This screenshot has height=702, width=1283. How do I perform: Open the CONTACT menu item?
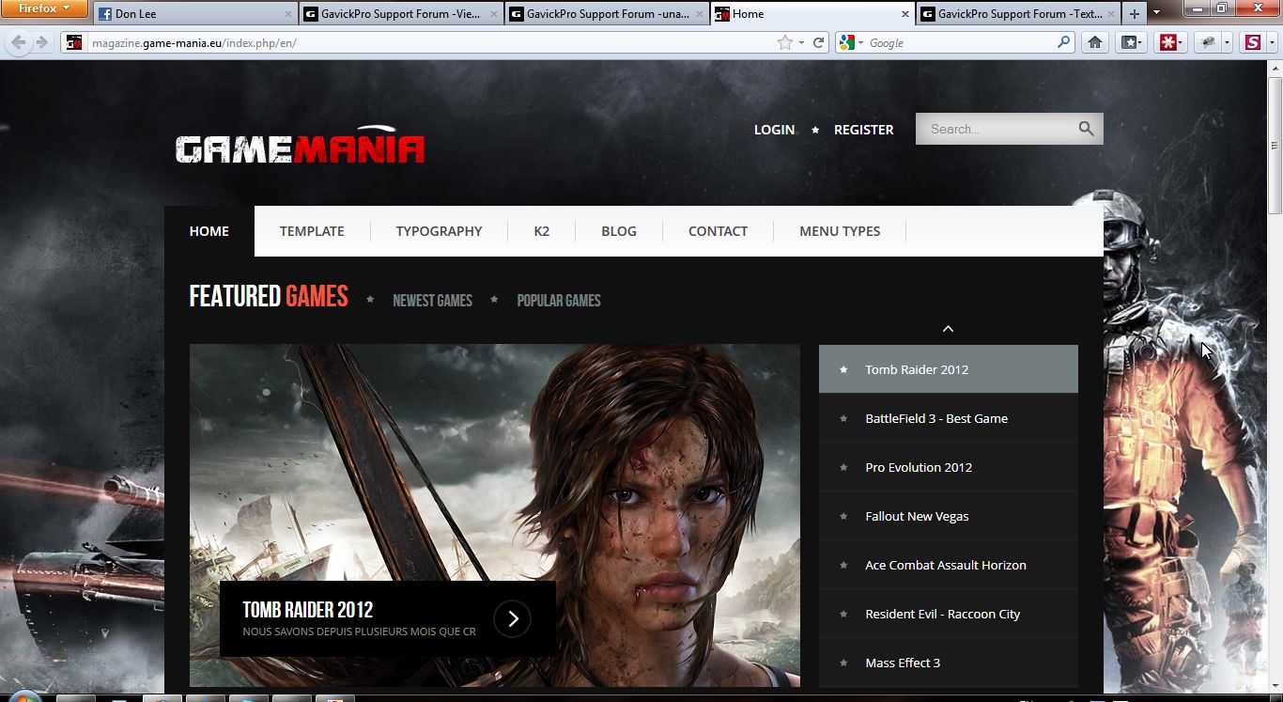[x=718, y=231]
